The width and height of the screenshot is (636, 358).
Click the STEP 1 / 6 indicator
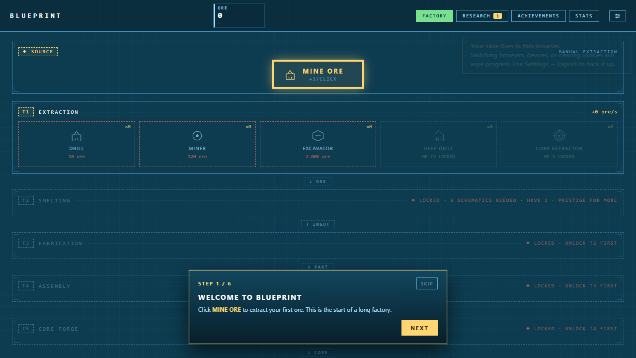point(215,284)
